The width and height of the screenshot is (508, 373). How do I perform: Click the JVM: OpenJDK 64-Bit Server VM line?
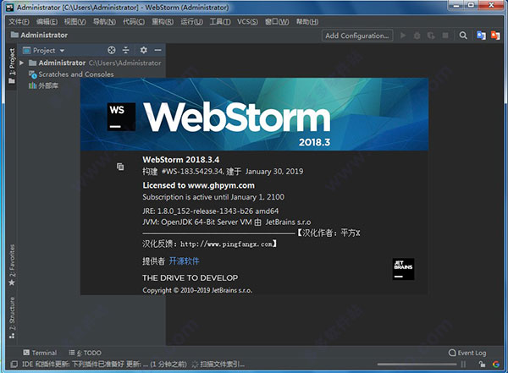pos(226,222)
